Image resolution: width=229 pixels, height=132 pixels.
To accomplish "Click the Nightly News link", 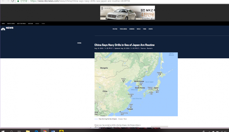I will tap(11, 23).
